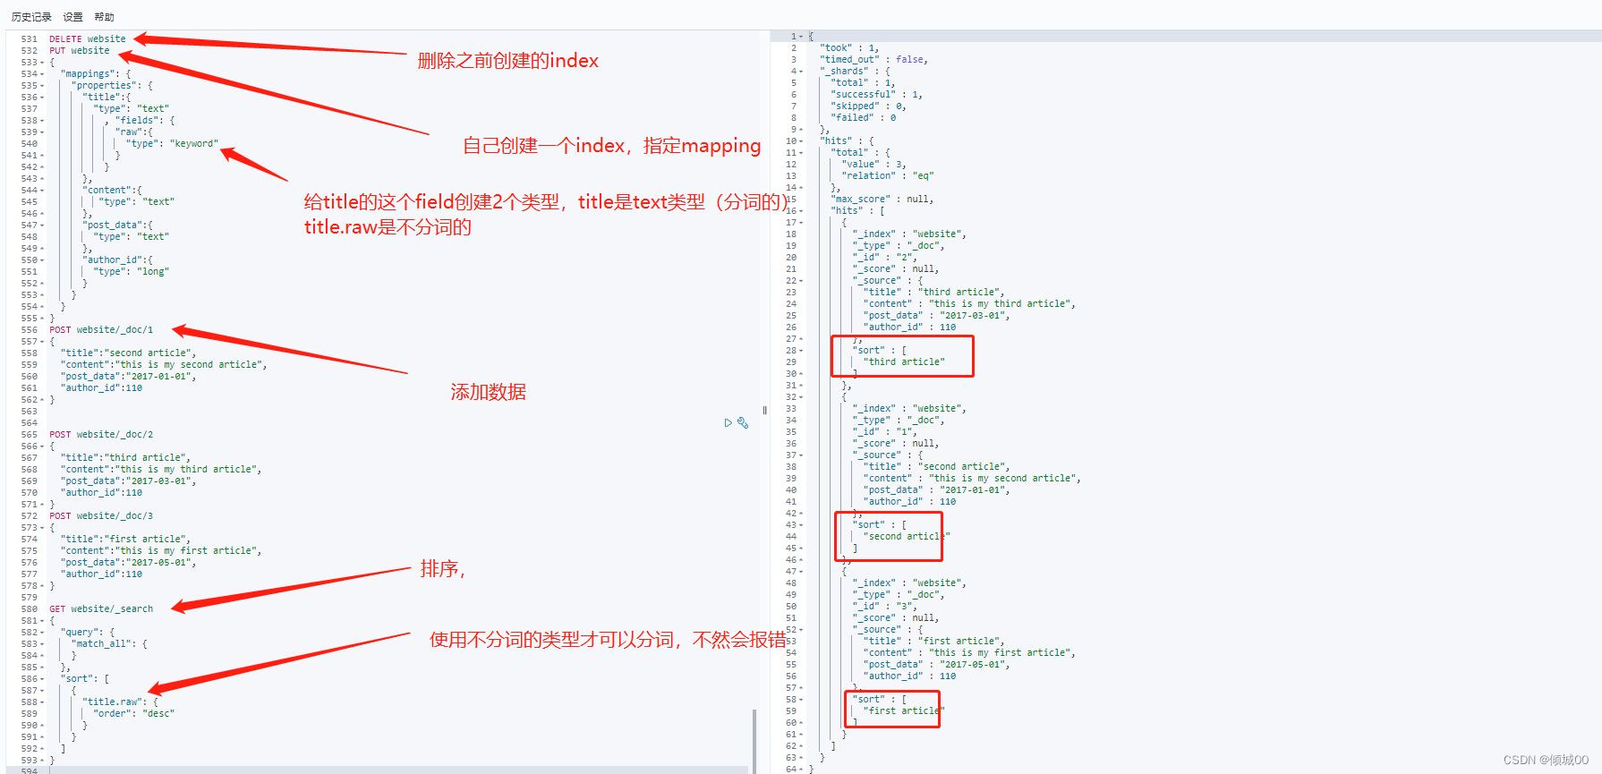Collapse the "sort" array at line 586
The width and height of the screenshot is (1602, 774).
(x=43, y=679)
